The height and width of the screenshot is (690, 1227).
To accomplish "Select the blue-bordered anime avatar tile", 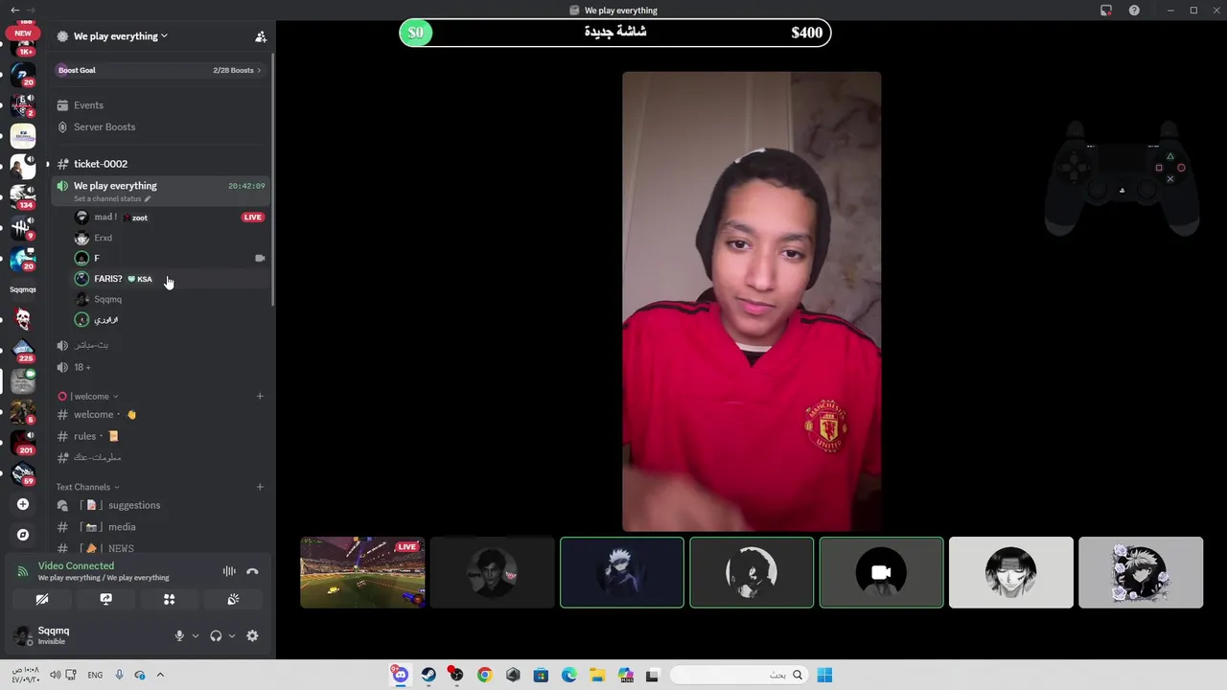I will pos(622,572).
